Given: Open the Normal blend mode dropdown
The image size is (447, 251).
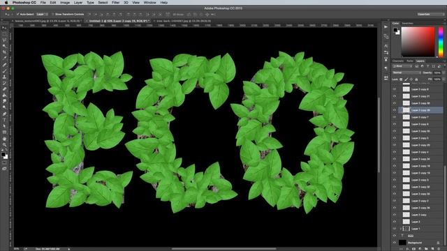Looking at the screenshot, I should (406, 73).
